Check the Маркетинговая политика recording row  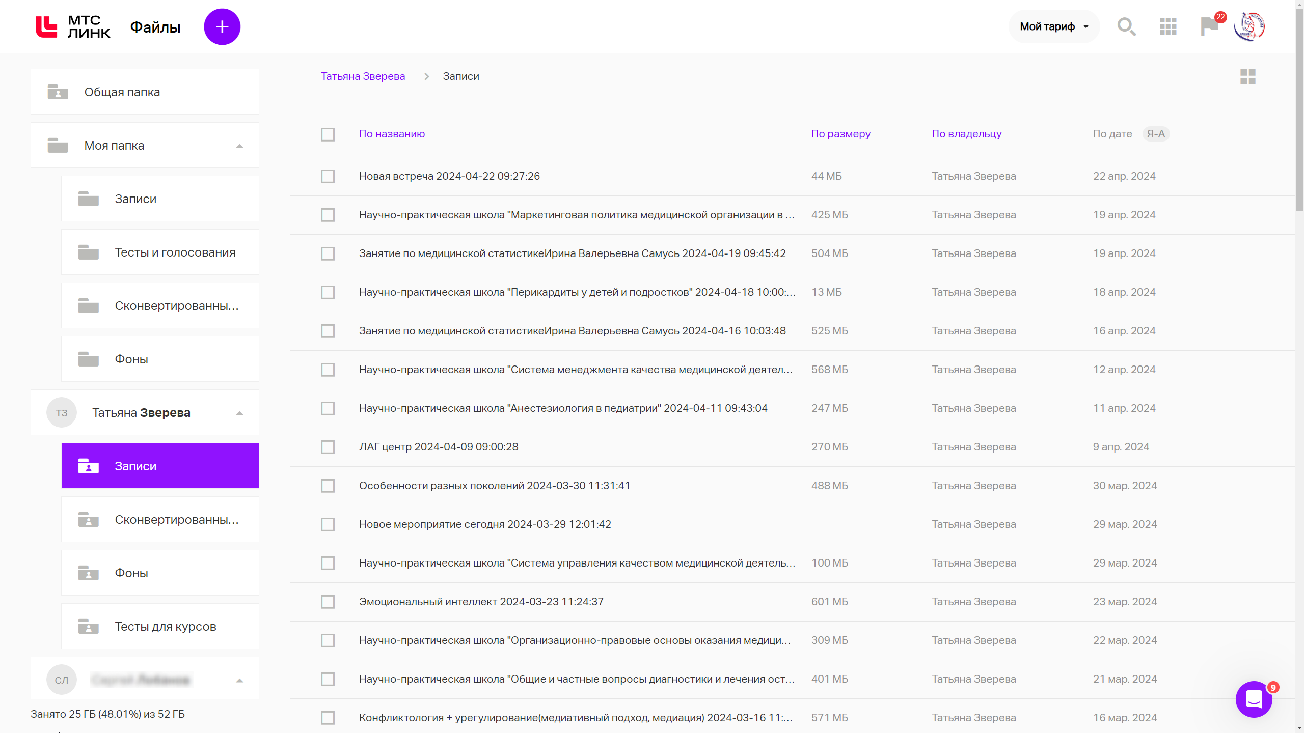coord(328,215)
